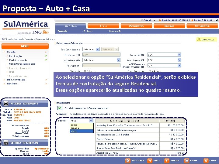Click the collapse icon at top-right corner

coord(216,20)
